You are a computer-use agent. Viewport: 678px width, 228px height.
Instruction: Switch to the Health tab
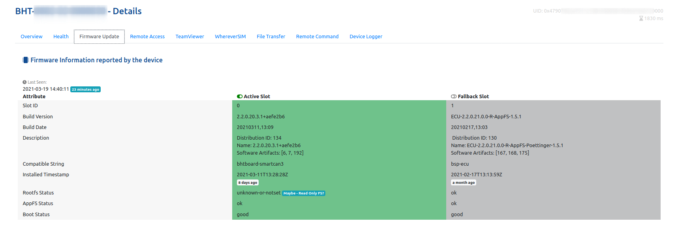click(x=61, y=37)
